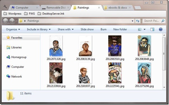Open the Share with dropdown
The height and width of the screenshot is (105, 169).
click(x=65, y=29)
